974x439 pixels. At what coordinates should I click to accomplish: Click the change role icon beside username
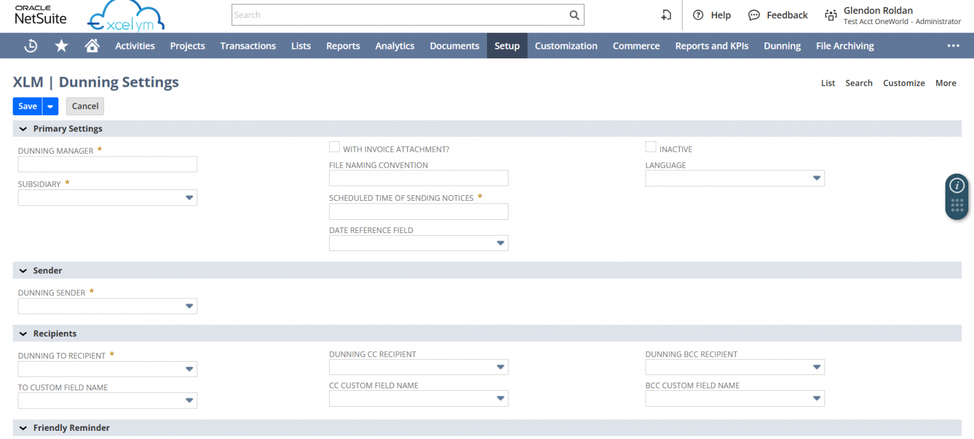[830, 15]
